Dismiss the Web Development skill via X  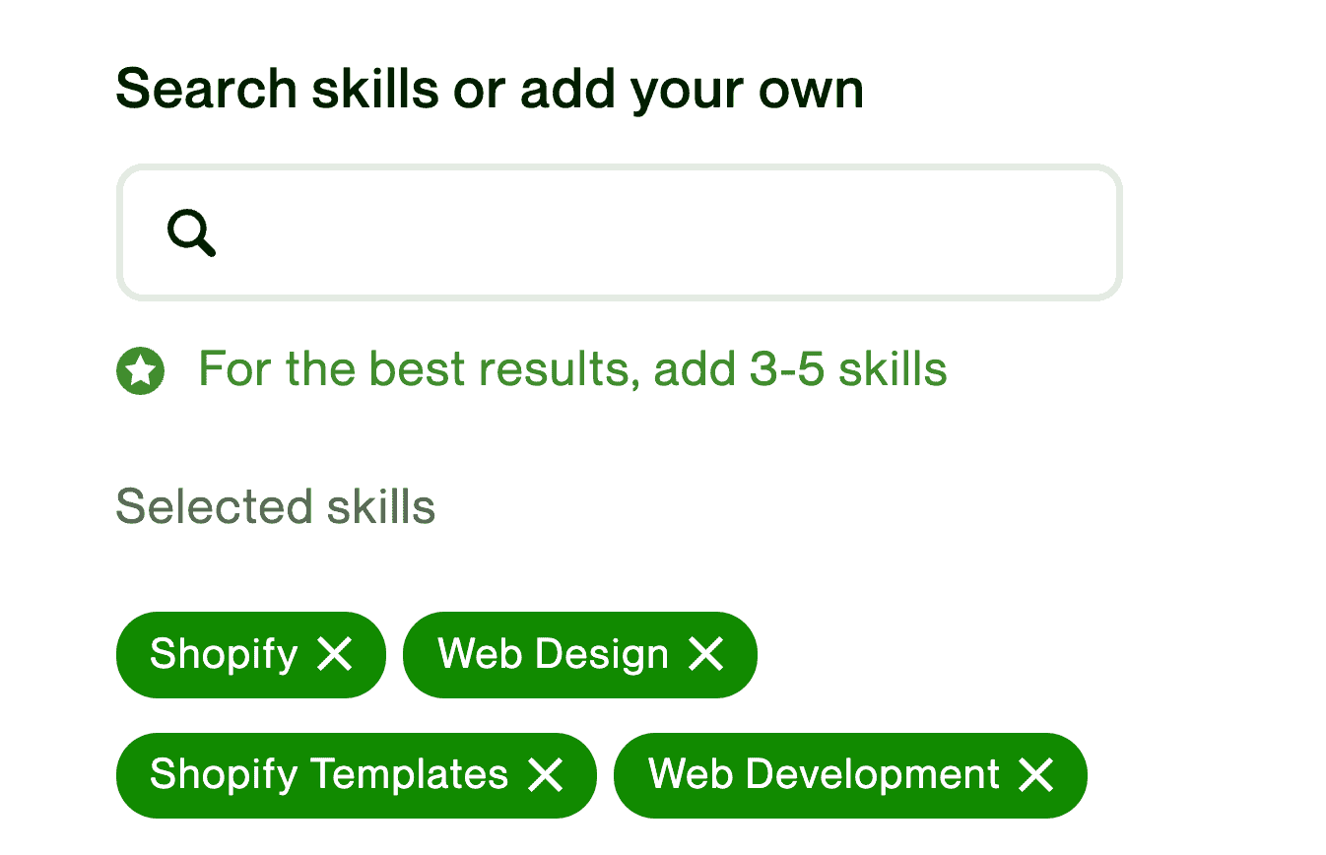[1036, 775]
